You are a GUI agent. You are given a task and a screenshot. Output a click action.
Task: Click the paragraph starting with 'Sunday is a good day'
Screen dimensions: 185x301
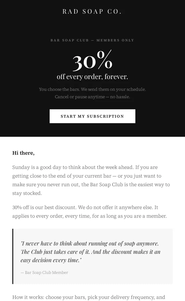pos(91,180)
